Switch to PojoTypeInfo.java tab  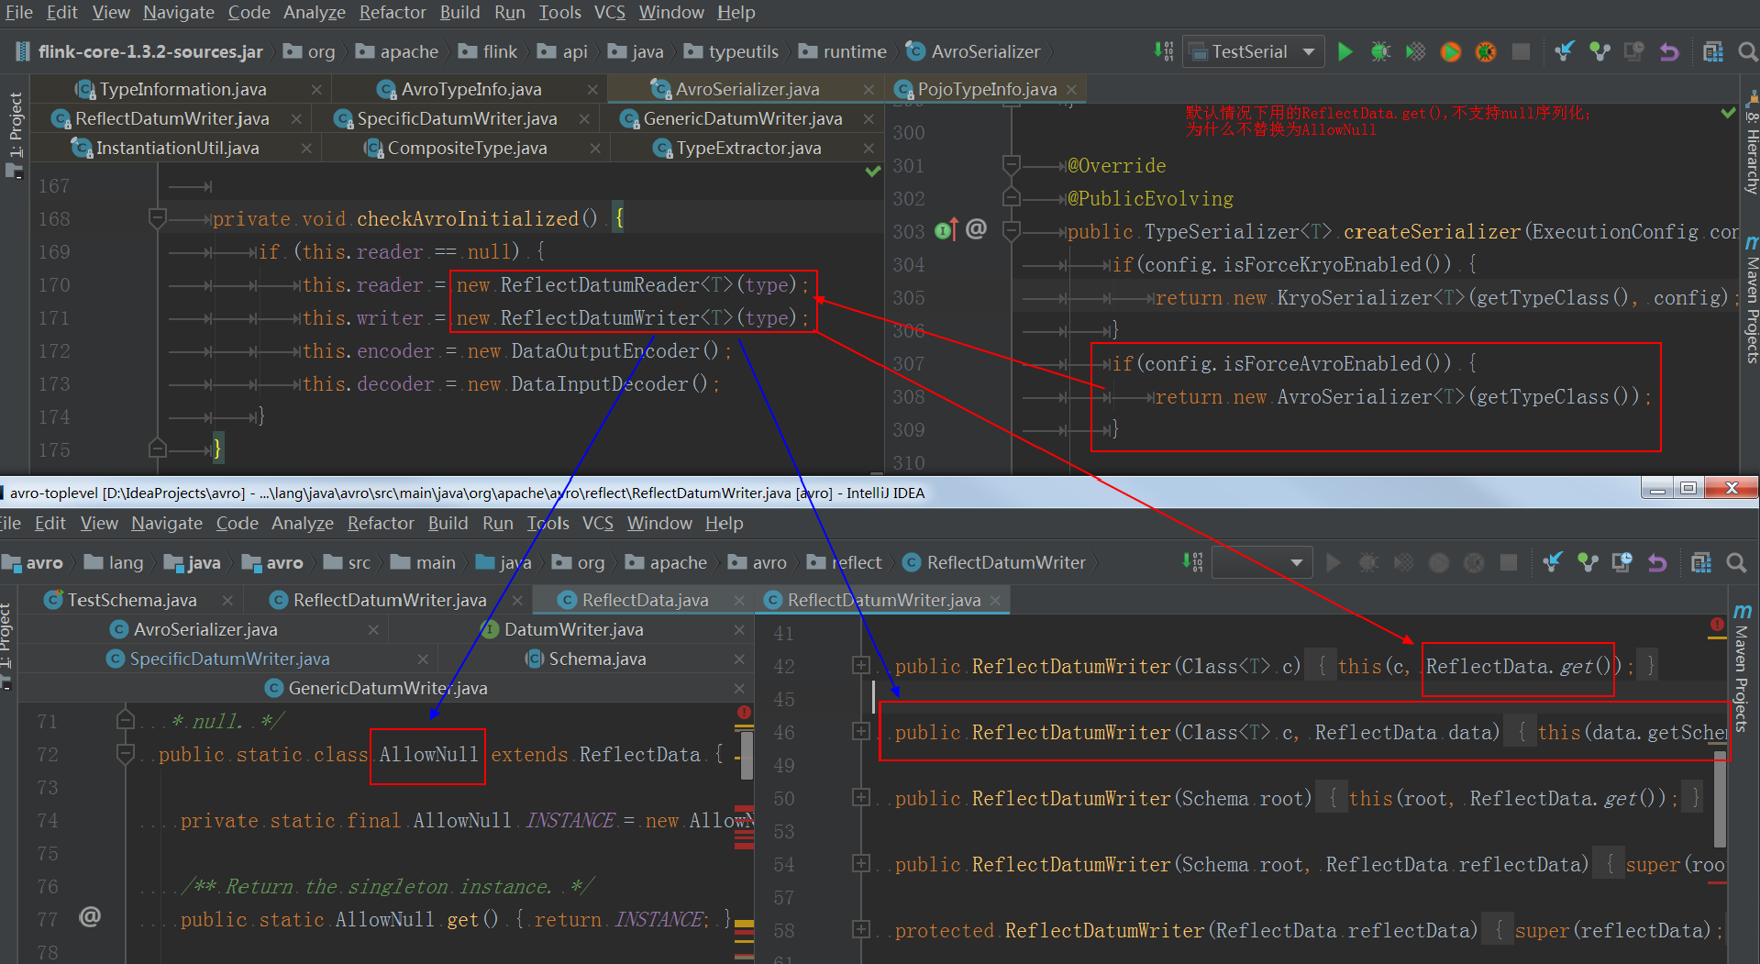pyautogui.click(x=987, y=89)
